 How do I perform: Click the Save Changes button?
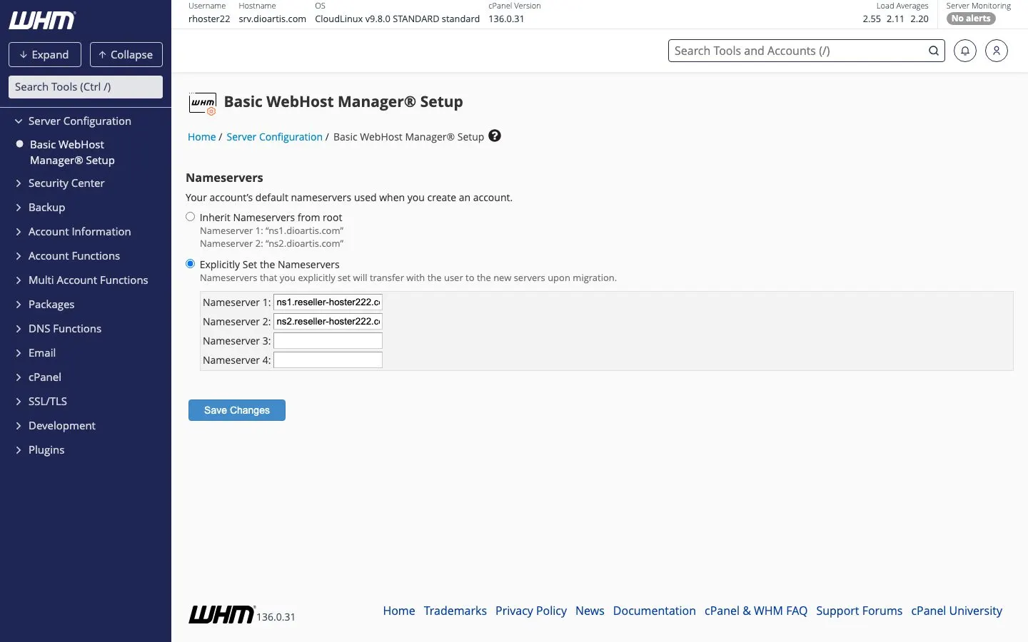point(237,410)
